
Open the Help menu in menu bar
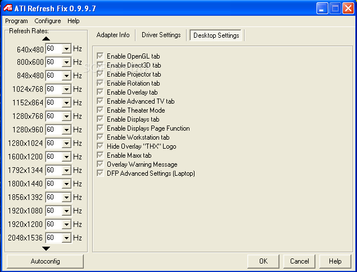pyautogui.click(x=73, y=21)
